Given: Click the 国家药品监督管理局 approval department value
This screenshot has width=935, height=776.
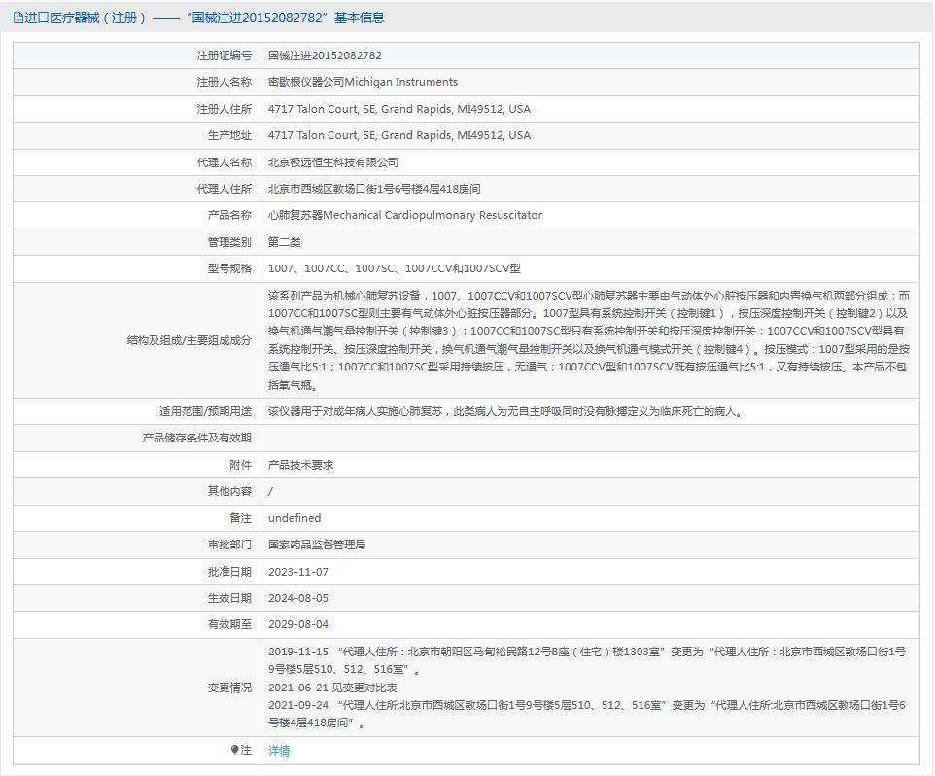Looking at the screenshot, I should (x=317, y=545).
